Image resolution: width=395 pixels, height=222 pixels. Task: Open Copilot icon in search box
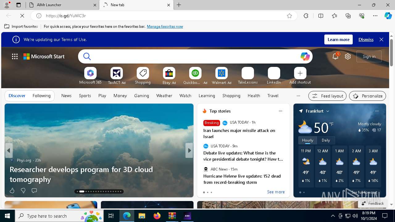coord(305,56)
